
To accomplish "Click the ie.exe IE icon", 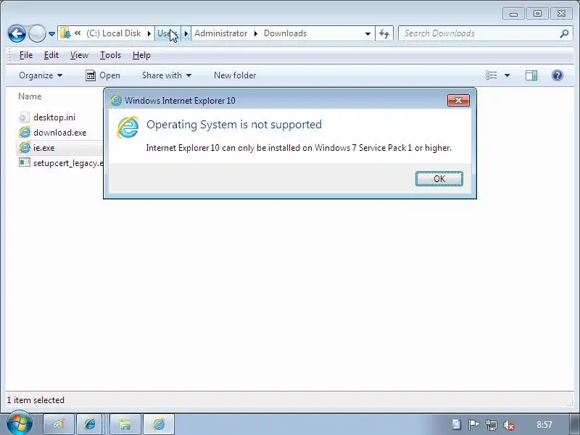I will (25, 147).
